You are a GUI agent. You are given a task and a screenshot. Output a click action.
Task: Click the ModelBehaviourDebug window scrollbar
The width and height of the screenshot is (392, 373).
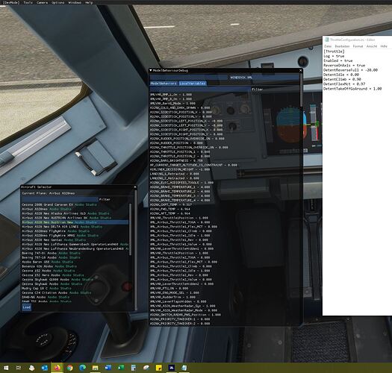(301, 90)
